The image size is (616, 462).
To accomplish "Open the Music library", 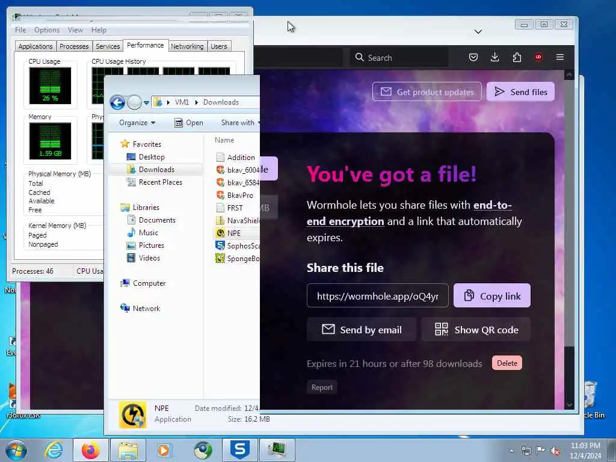I will (143, 233).
